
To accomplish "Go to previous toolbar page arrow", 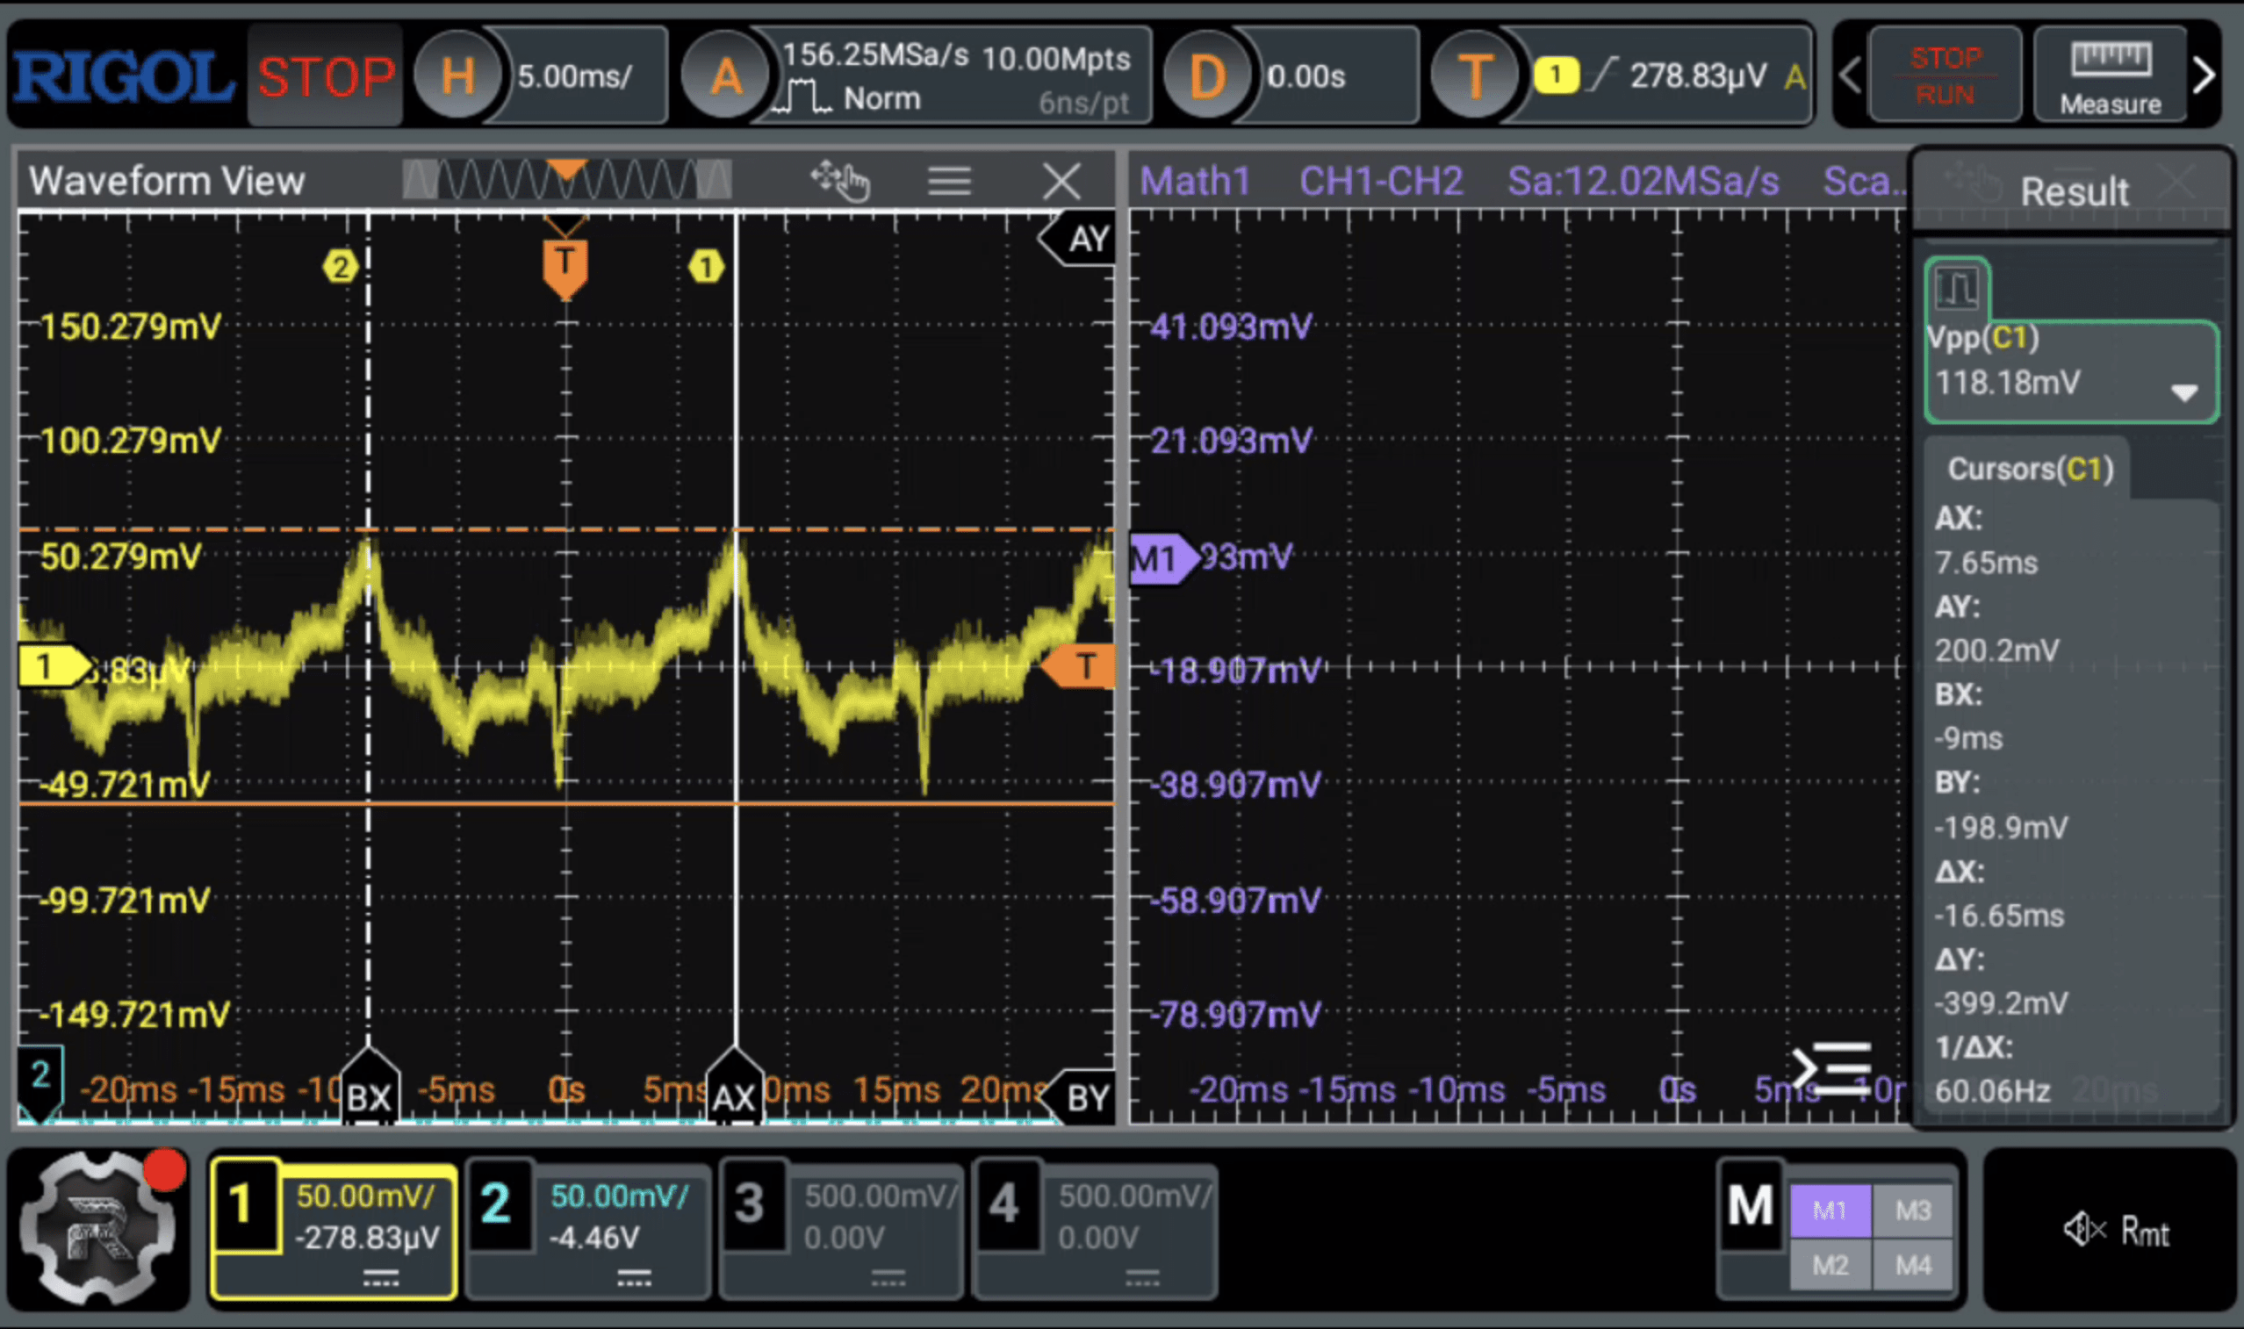I will pos(1850,75).
